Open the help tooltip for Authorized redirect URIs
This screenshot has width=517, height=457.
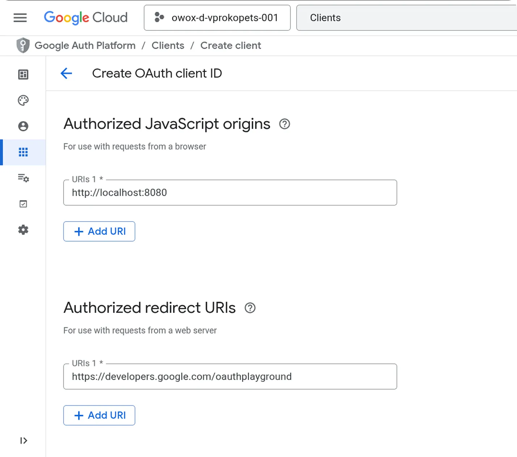(x=250, y=308)
